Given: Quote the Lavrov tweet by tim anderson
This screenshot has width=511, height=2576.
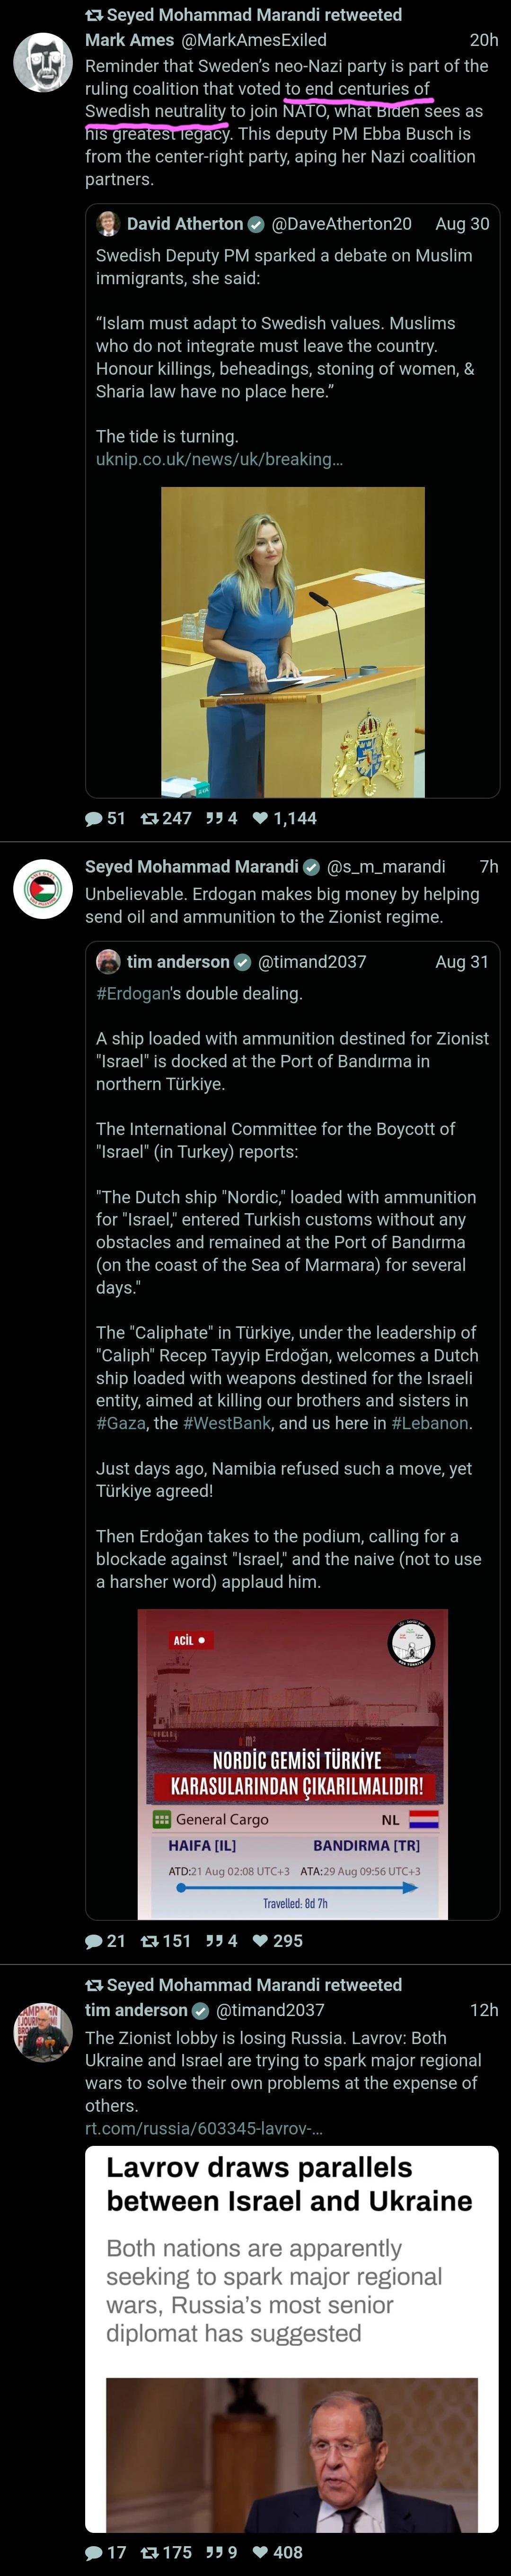Looking at the screenshot, I should pos(213,2552).
